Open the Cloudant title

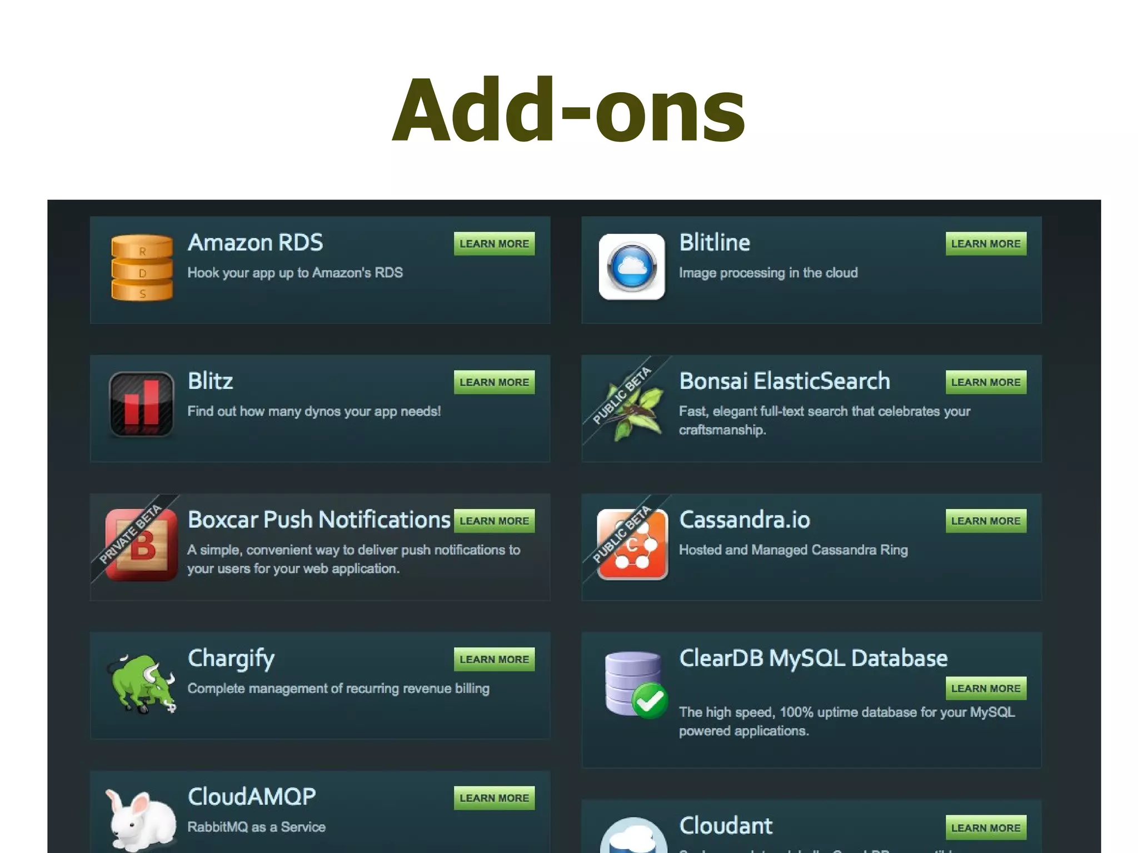click(x=726, y=826)
